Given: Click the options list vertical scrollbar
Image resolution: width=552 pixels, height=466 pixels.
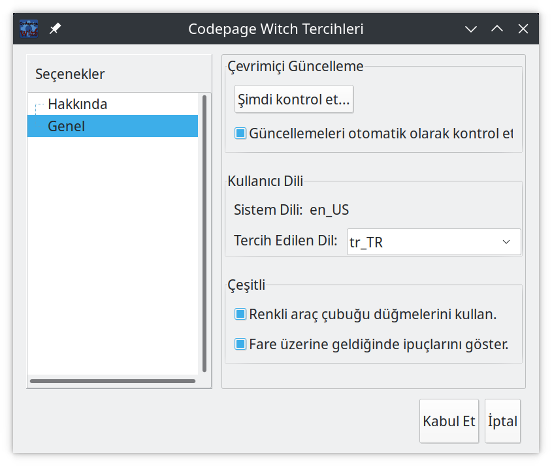Looking at the screenshot, I should coord(204,234).
